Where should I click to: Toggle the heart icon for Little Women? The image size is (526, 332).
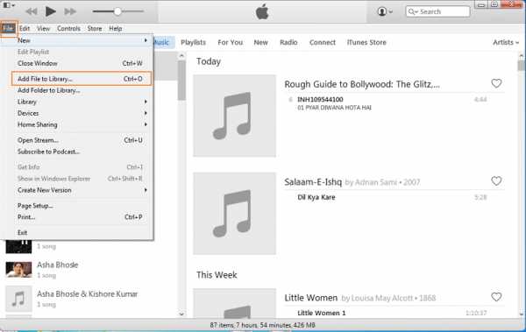point(496,297)
